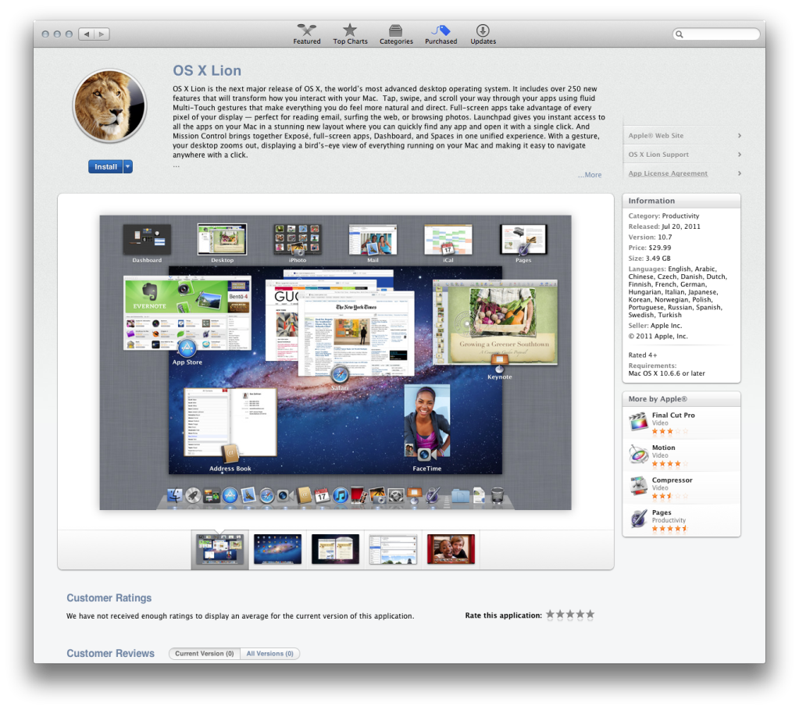The height and width of the screenshot is (710, 799).
Task: Open Final Cut Pro from More by Apple
Action: pyautogui.click(x=681, y=423)
